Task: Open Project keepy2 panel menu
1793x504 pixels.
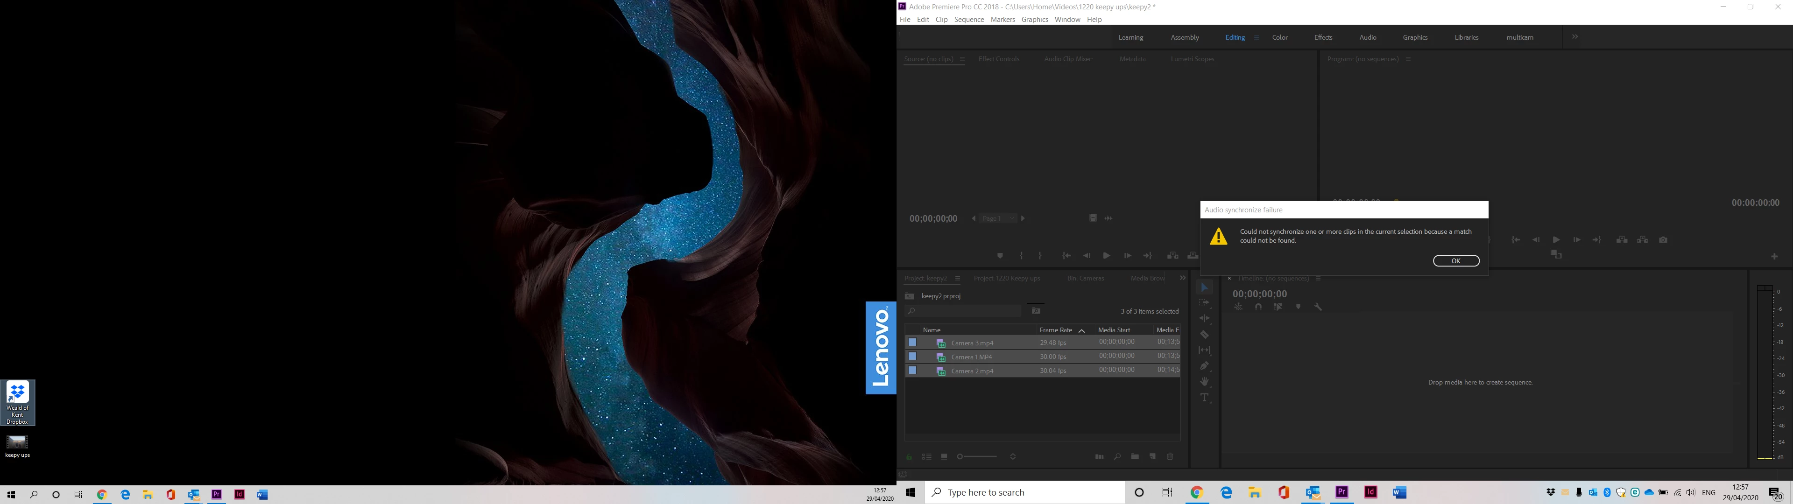Action: [958, 279]
